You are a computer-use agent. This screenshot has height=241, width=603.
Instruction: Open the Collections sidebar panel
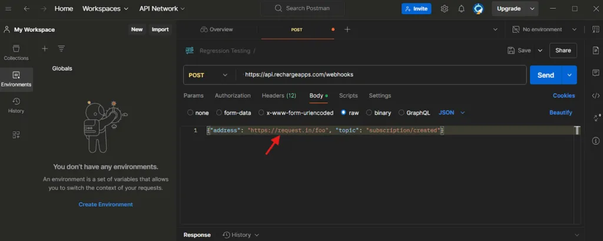pyautogui.click(x=16, y=53)
